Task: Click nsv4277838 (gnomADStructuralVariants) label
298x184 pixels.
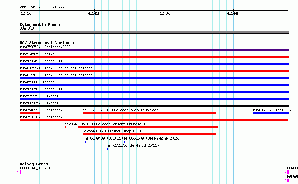Action: [x=57, y=75]
